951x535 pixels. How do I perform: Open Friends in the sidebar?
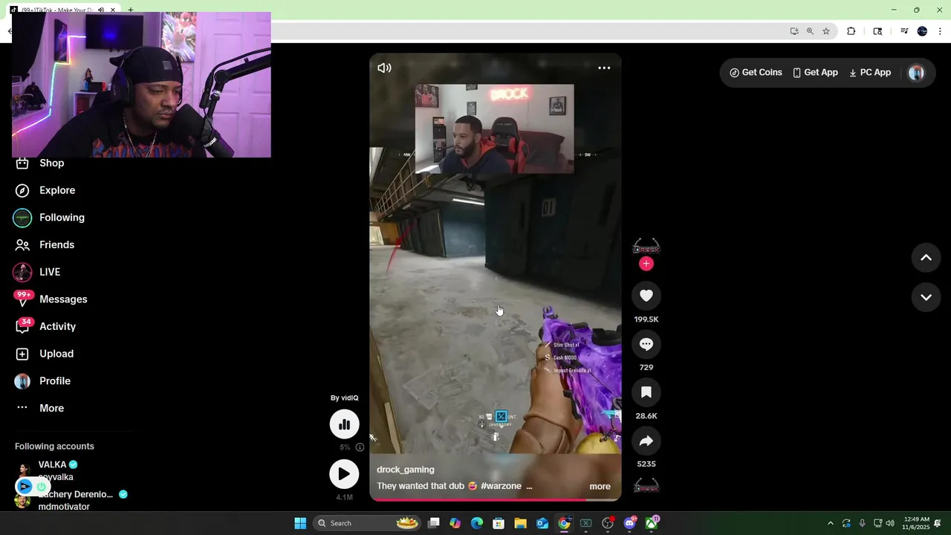tap(56, 244)
